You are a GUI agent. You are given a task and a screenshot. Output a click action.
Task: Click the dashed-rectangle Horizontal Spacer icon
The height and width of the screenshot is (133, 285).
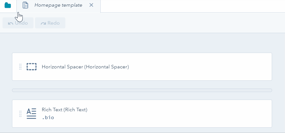[x=32, y=67]
